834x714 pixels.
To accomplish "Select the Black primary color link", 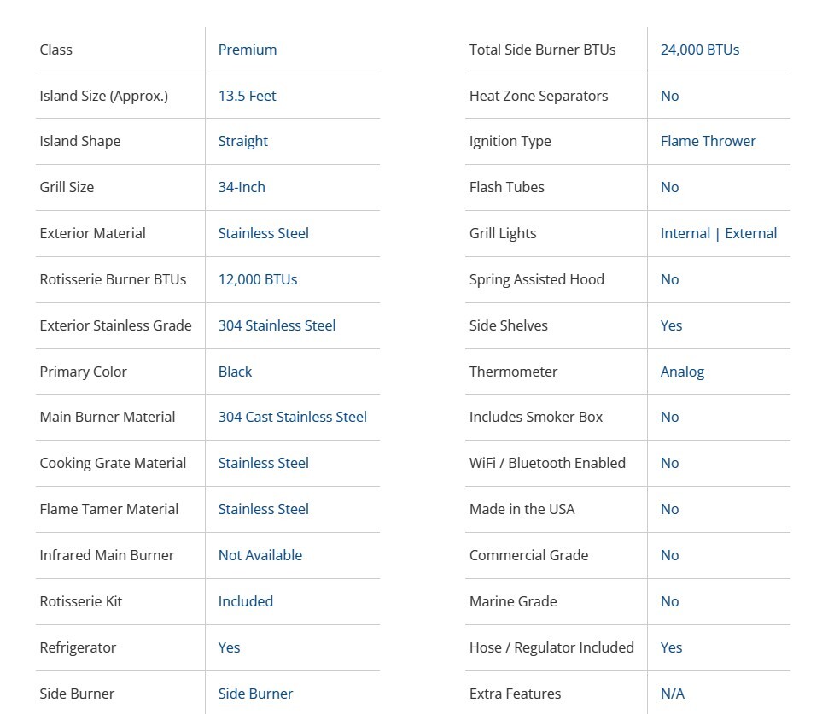I will pos(235,372).
